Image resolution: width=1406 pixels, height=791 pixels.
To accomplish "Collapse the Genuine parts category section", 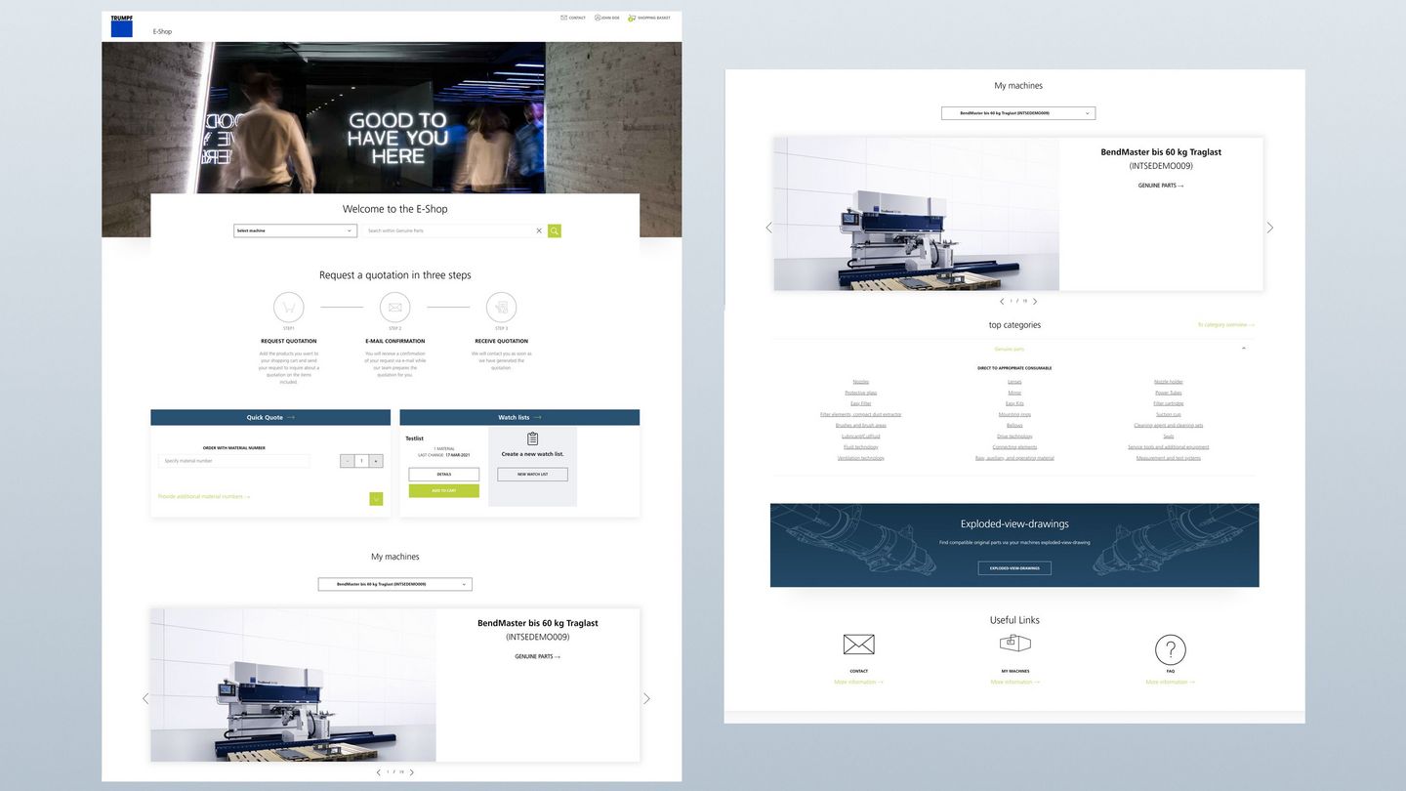I will point(1243,349).
